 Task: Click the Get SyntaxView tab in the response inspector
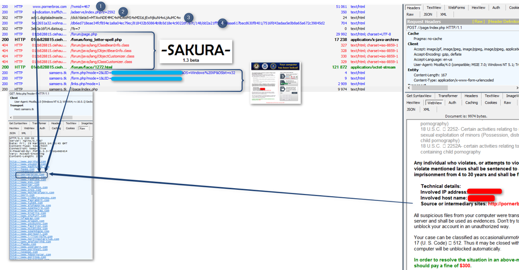click(419, 96)
